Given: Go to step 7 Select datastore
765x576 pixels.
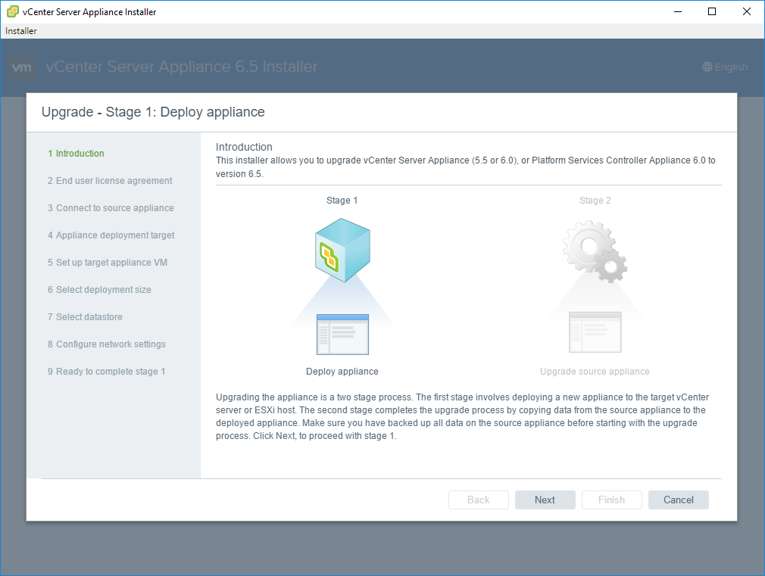Looking at the screenshot, I should click(85, 317).
